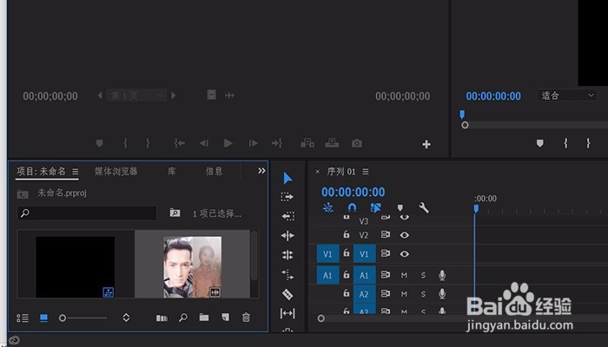Toggle lock on V1 track
608x347 pixels.
pyautogui.click(x=347, y=253)
